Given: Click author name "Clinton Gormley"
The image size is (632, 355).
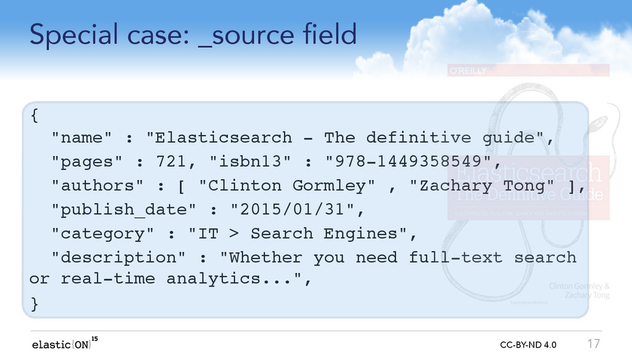Looking at the screenshot, I should coord(287,186).
